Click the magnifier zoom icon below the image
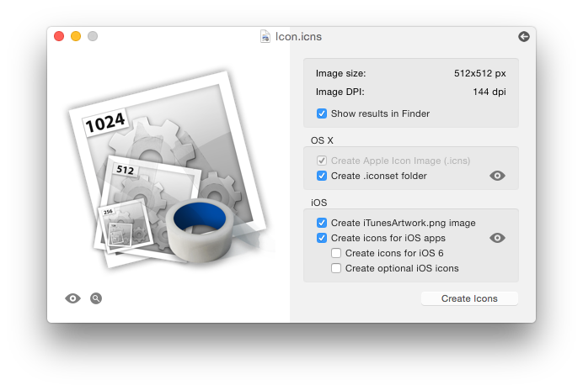Image resolution: width=583 pixels, height=390 pixels. tap(96, 298)
